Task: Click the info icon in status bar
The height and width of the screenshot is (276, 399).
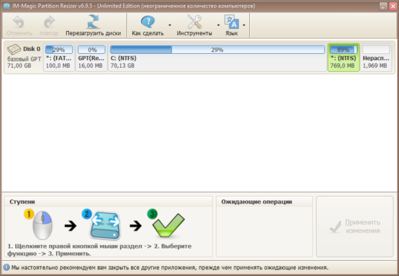Action: pyautogui.click(x=6, y=268)
